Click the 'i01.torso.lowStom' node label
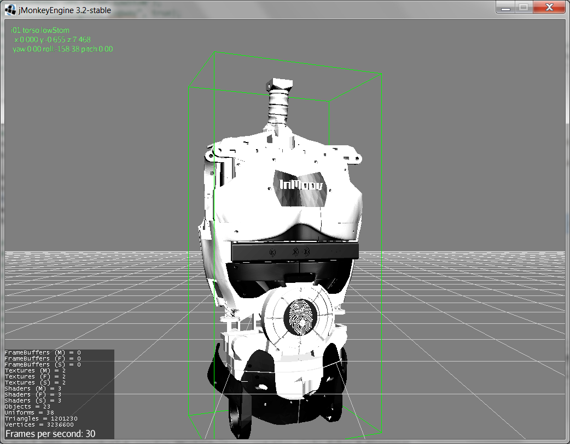 (x=40, y=30)
